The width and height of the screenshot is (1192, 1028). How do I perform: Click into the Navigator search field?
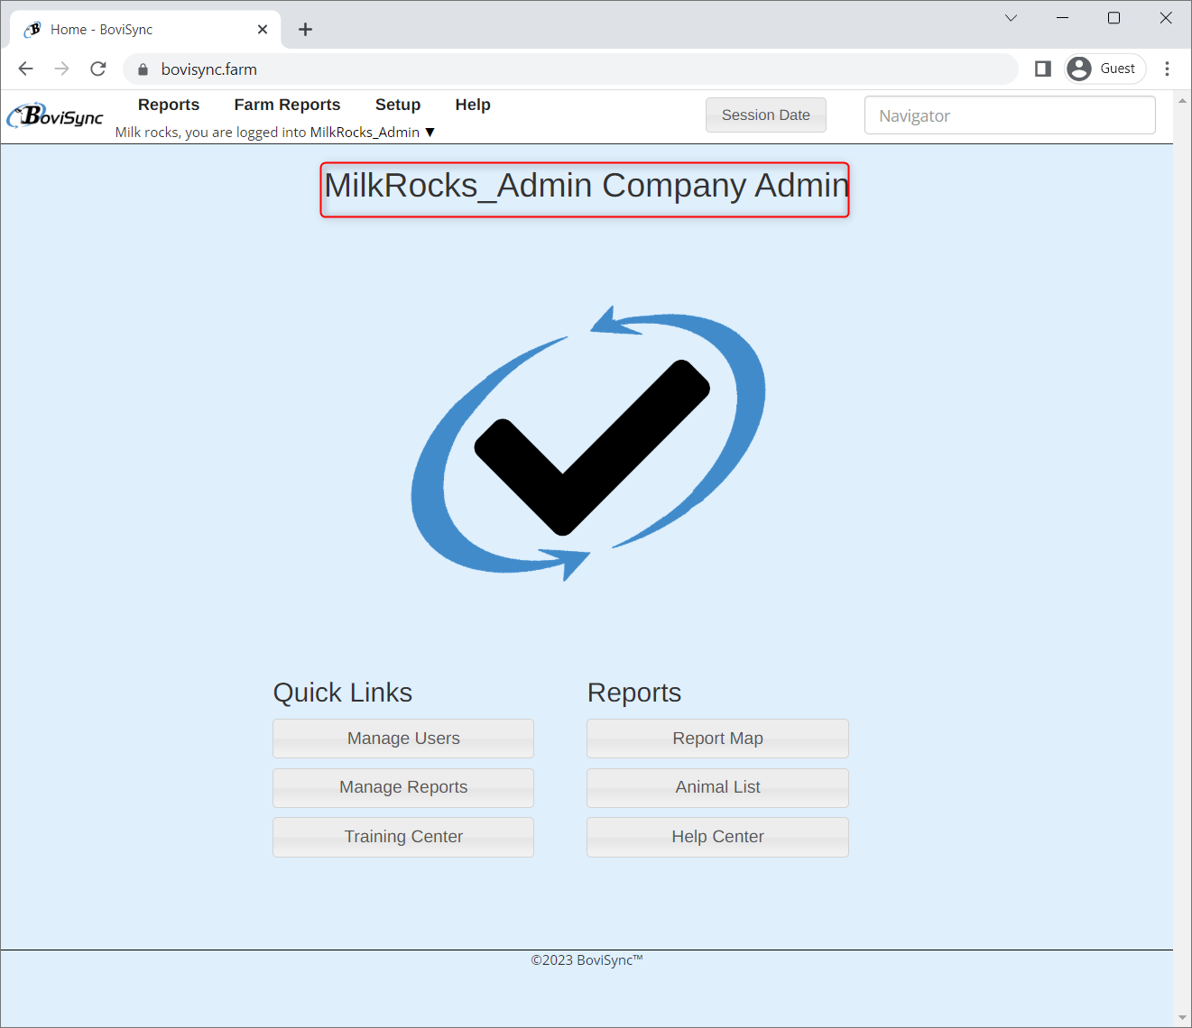[1010, 115]
